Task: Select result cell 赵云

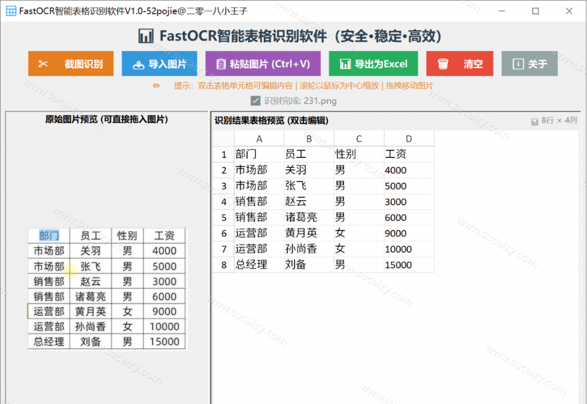Action: 309,202
